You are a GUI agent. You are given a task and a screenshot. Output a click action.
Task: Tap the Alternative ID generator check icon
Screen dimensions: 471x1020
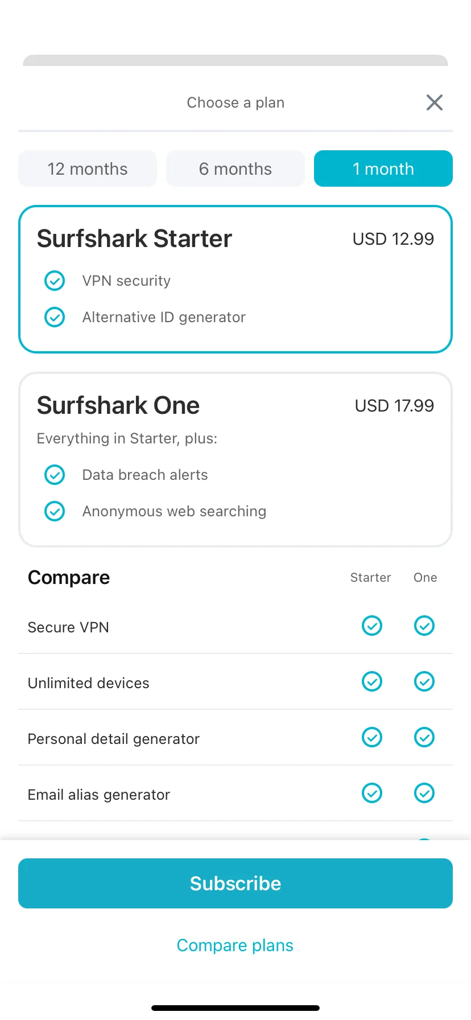click(x=55, y=317)
